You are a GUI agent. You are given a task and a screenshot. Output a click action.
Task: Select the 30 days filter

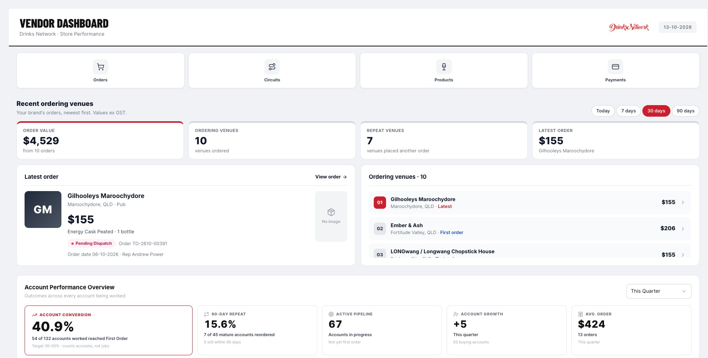tap(656, 111)
